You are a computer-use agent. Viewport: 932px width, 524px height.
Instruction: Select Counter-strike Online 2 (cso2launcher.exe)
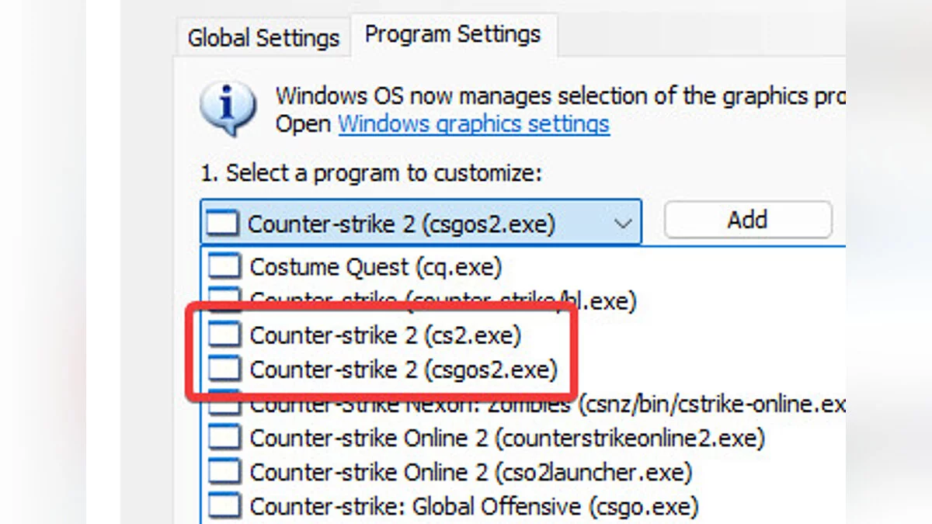tap(470, 472)
